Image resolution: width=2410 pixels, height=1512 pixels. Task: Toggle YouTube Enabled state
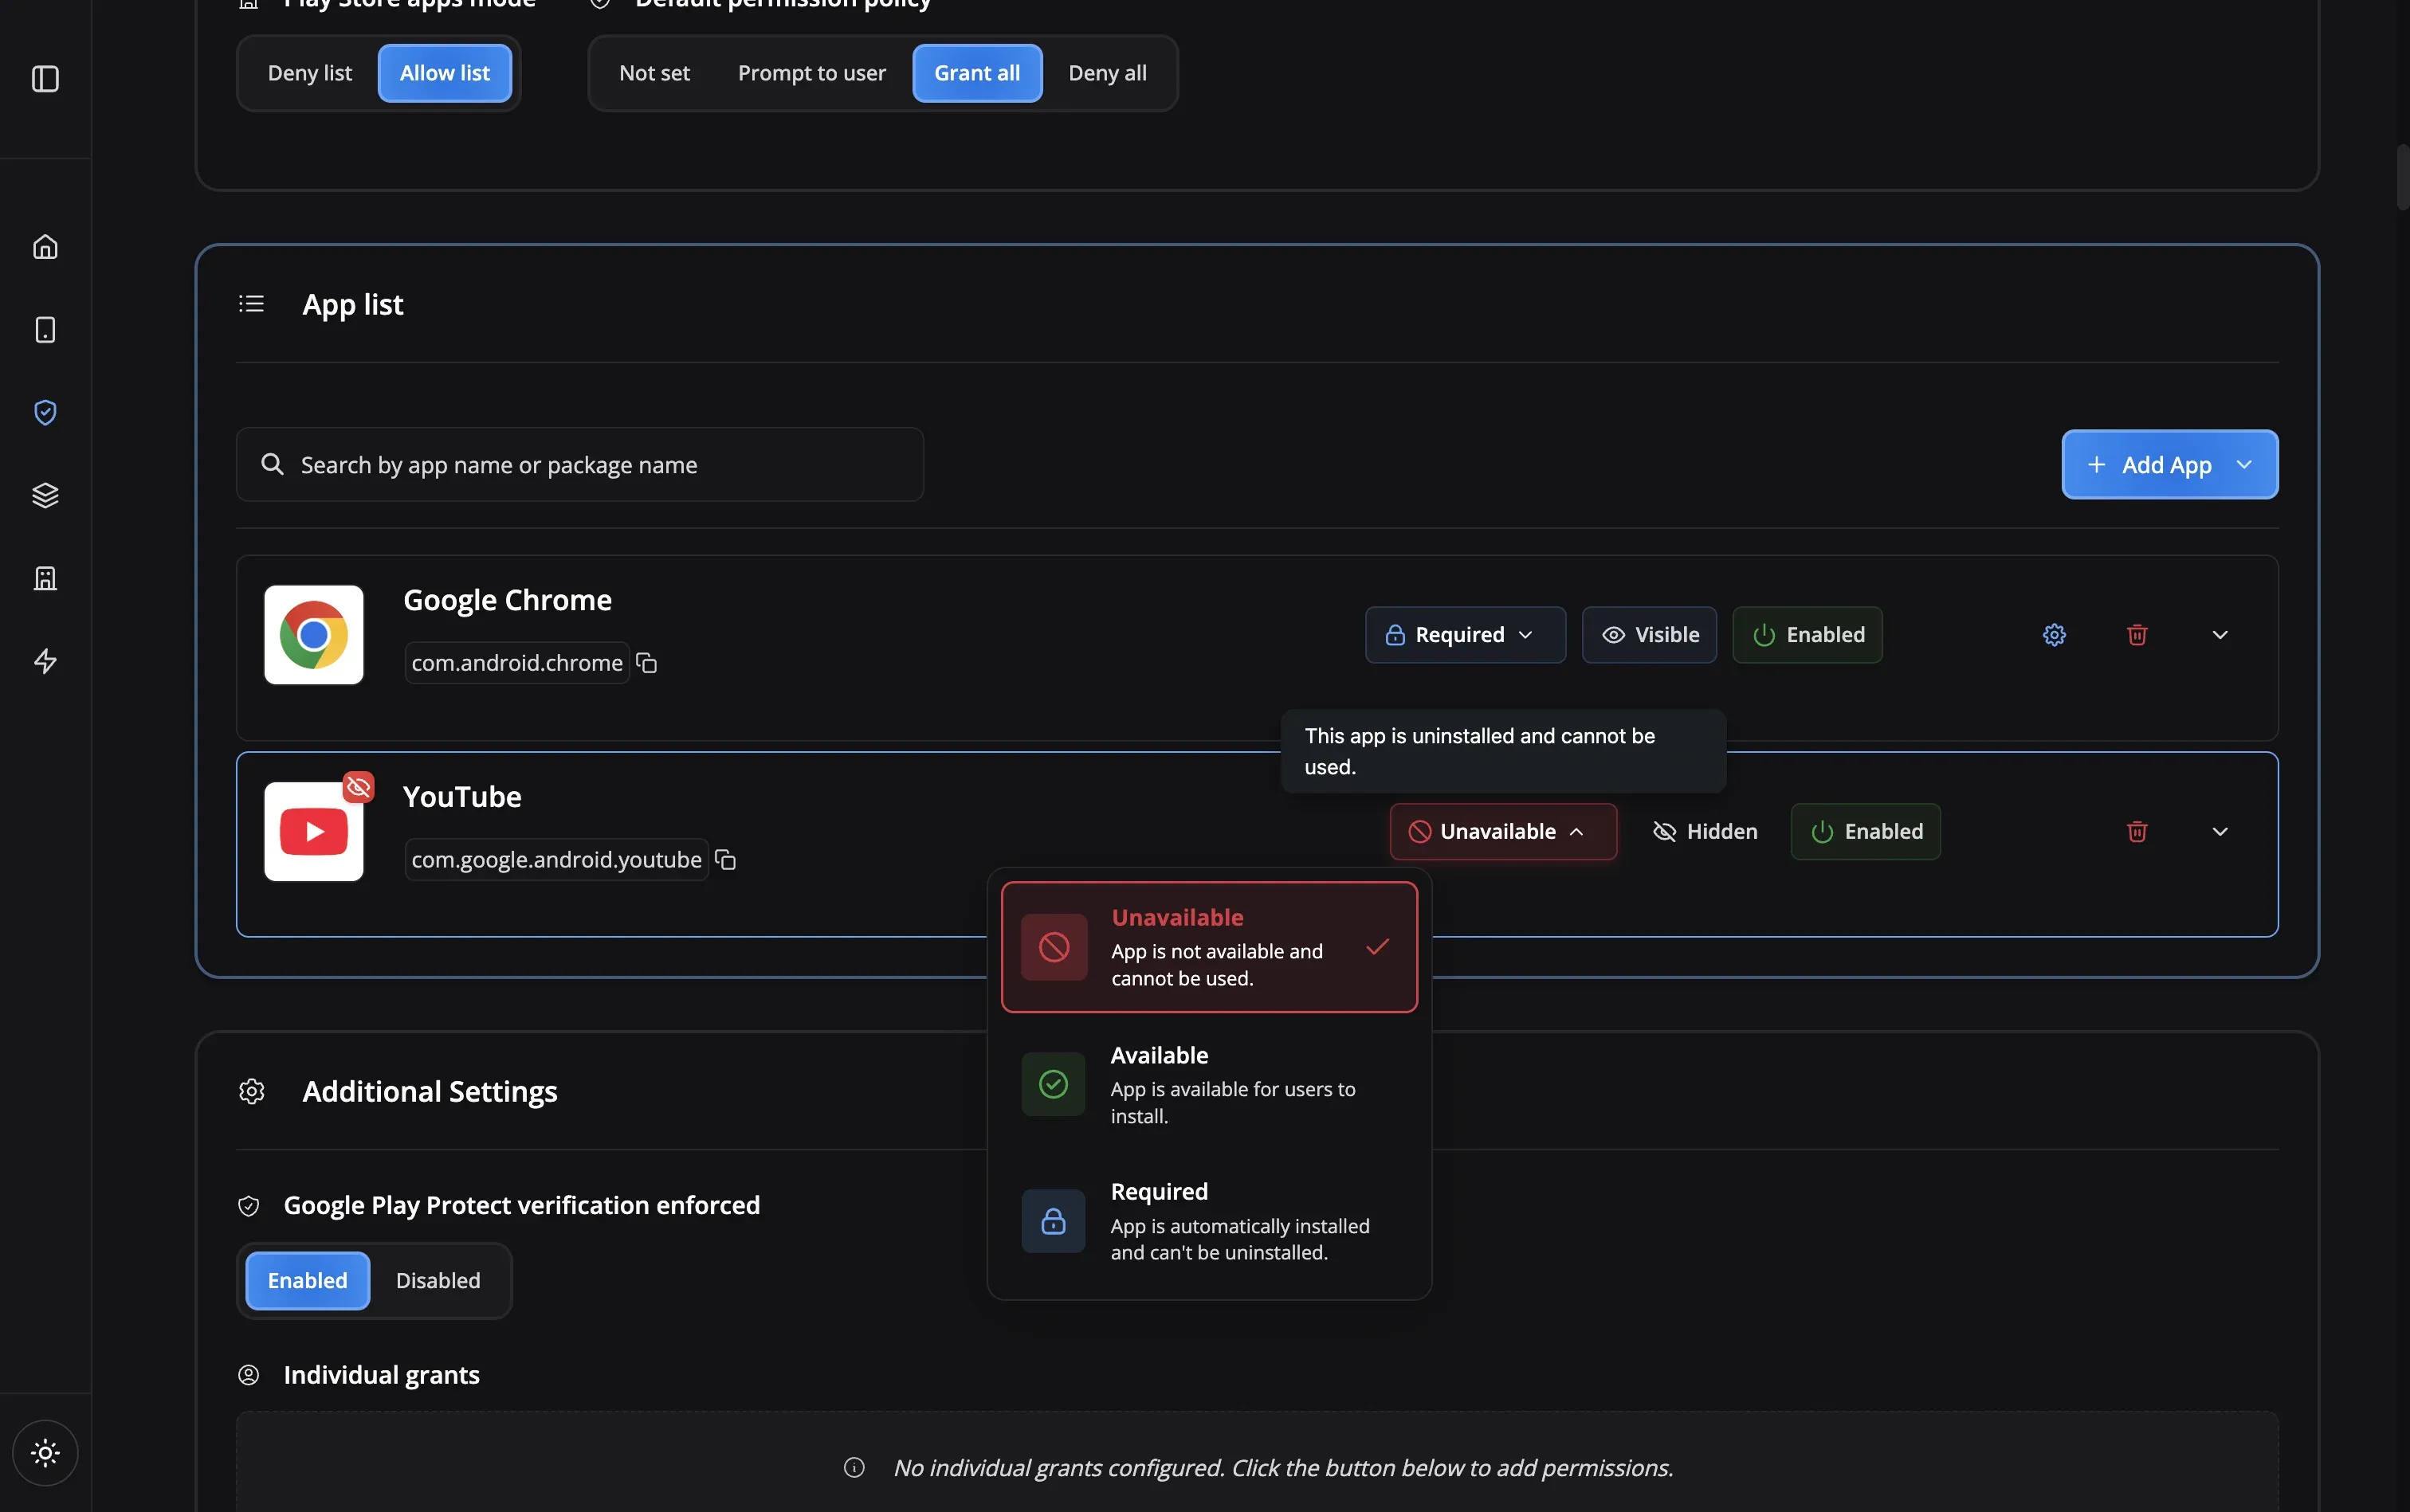[1866, 832]
